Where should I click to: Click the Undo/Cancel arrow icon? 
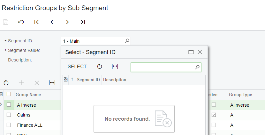[21, 22]
